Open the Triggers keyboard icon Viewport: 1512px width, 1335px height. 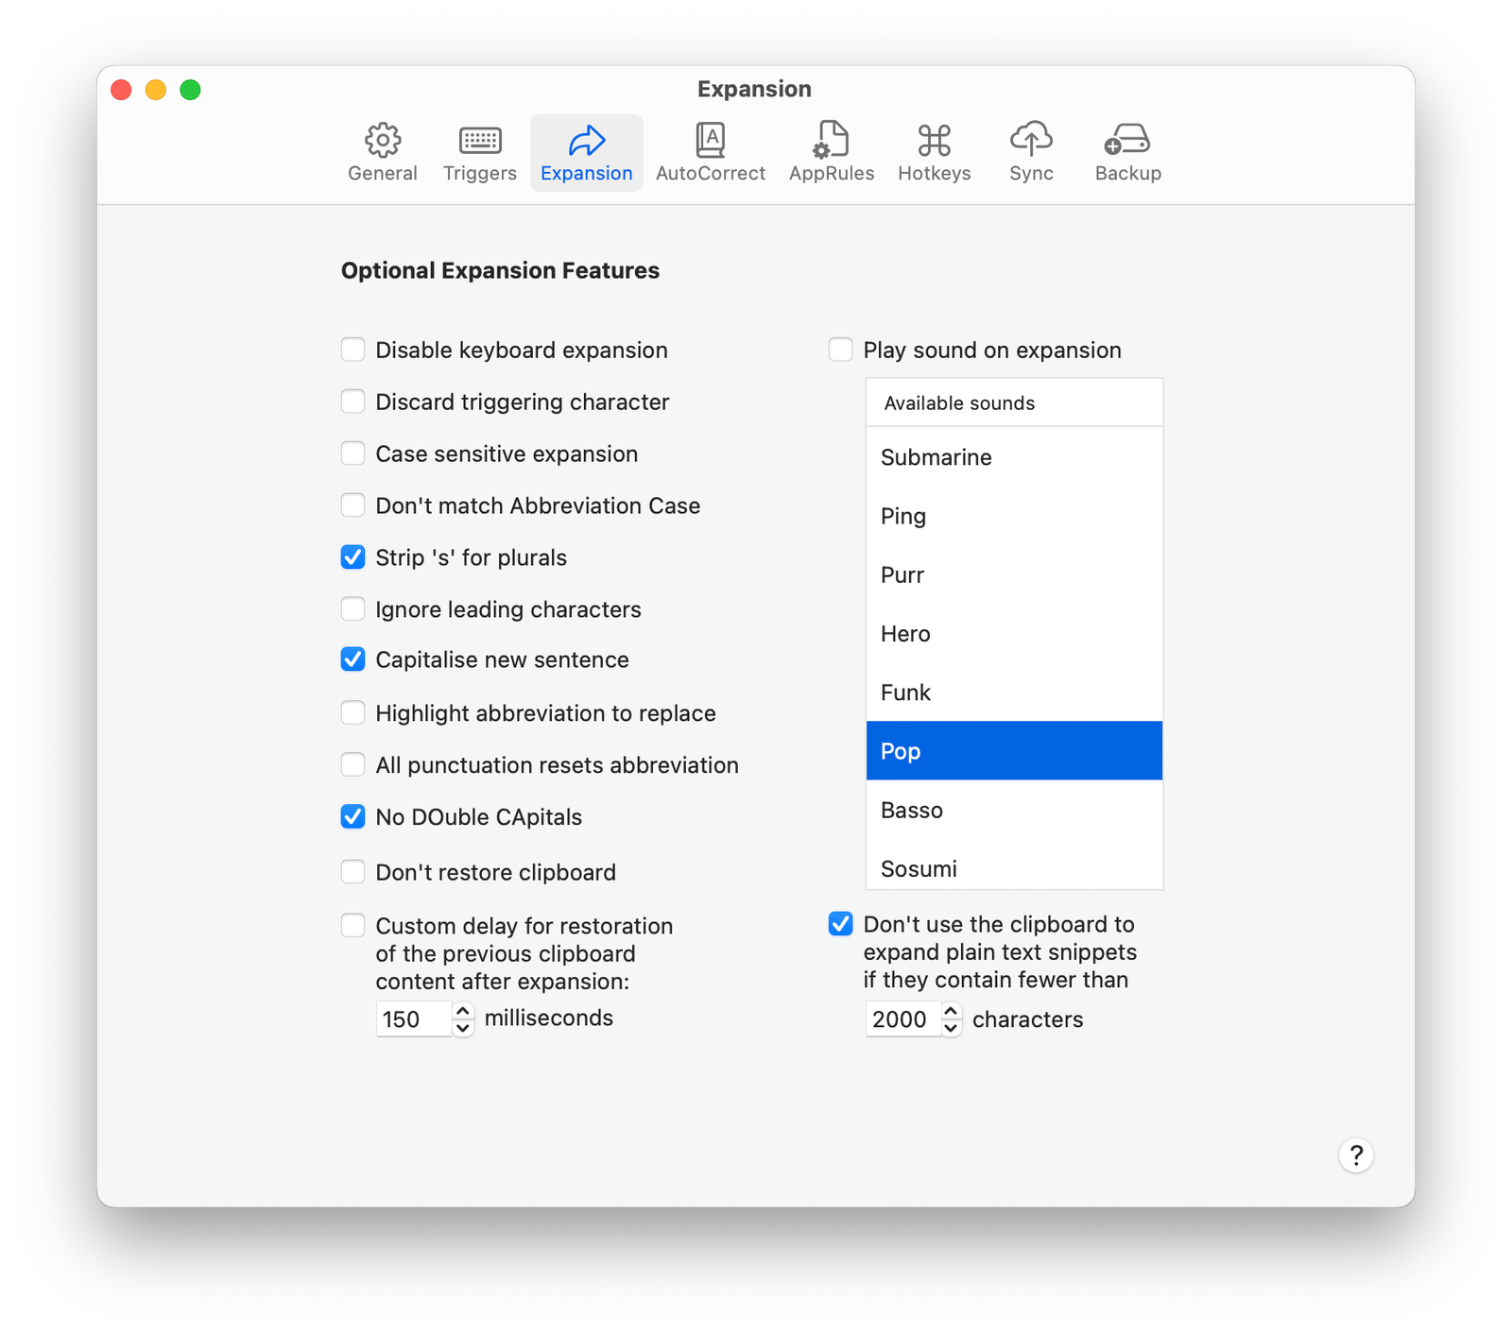480,141
